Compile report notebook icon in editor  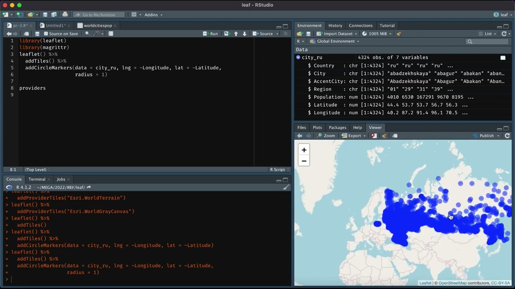pos(111,34)
